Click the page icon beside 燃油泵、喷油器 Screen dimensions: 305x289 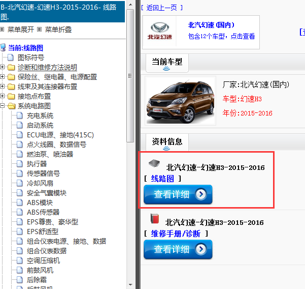point(20,154)
